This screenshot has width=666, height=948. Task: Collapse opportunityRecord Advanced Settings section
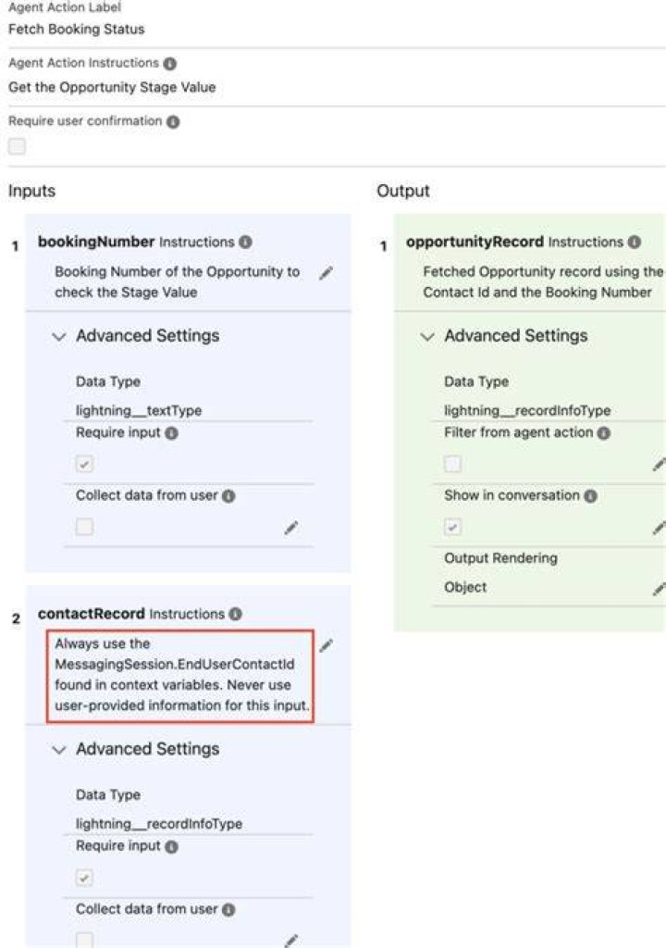(x=427, y=336)
